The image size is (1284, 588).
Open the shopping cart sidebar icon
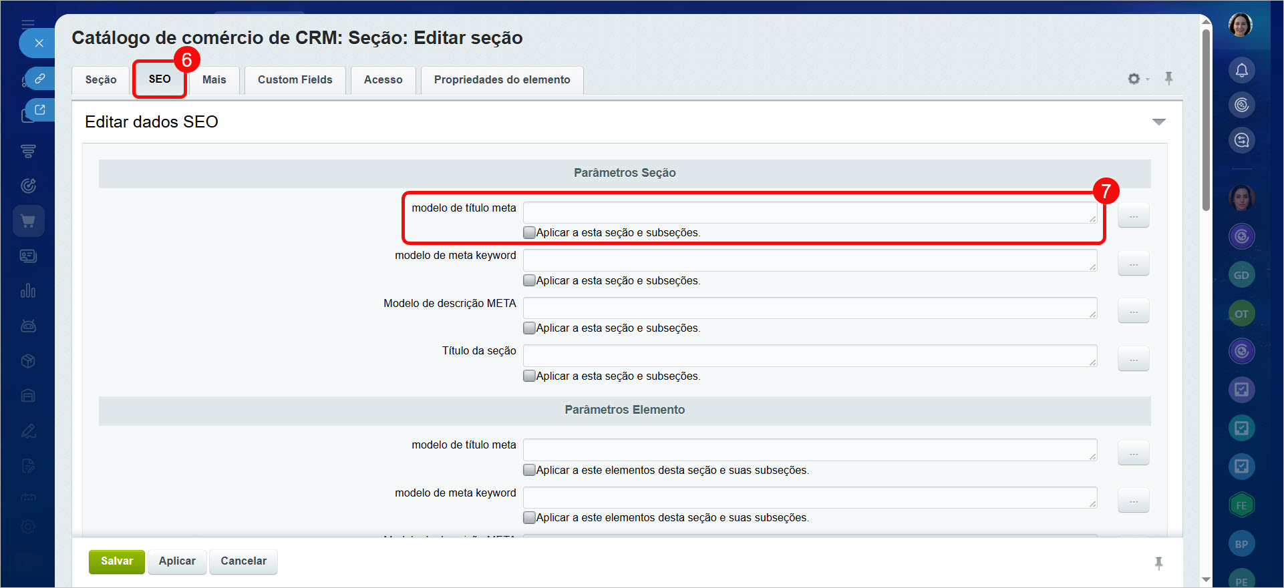click(28, 221)
